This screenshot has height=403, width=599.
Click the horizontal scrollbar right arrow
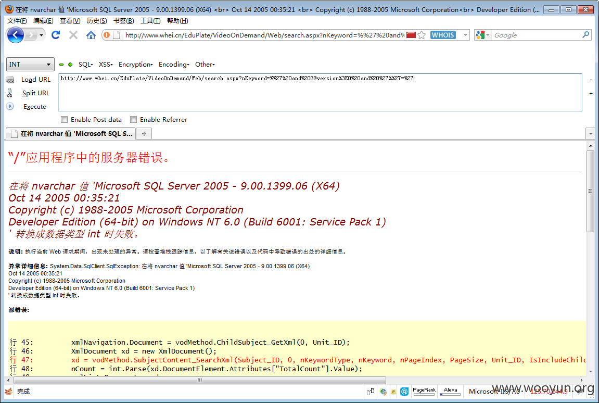point(581,380)
